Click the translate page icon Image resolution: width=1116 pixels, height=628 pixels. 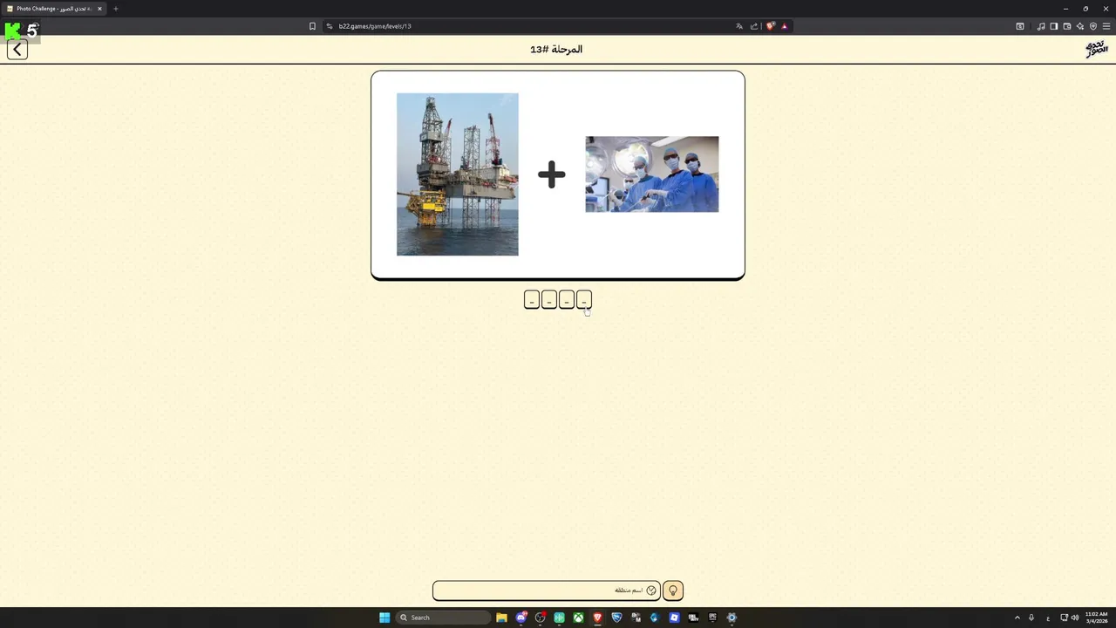[x=739, y=26]
